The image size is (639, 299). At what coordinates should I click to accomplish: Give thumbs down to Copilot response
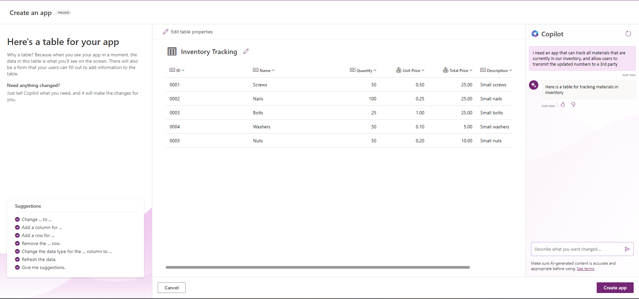[x=573, y=105]
